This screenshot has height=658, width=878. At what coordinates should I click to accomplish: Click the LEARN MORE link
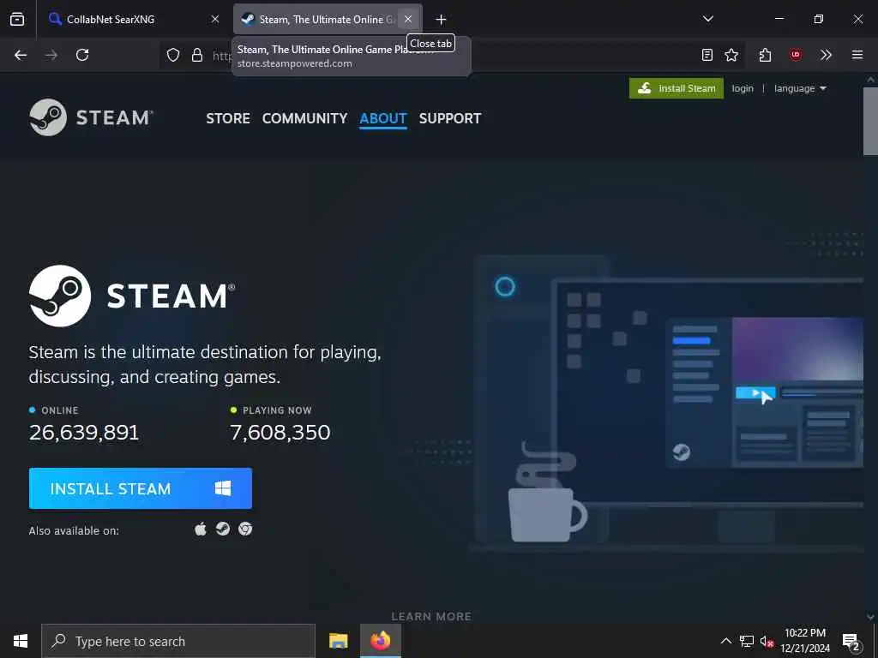[x=431, y=617]
